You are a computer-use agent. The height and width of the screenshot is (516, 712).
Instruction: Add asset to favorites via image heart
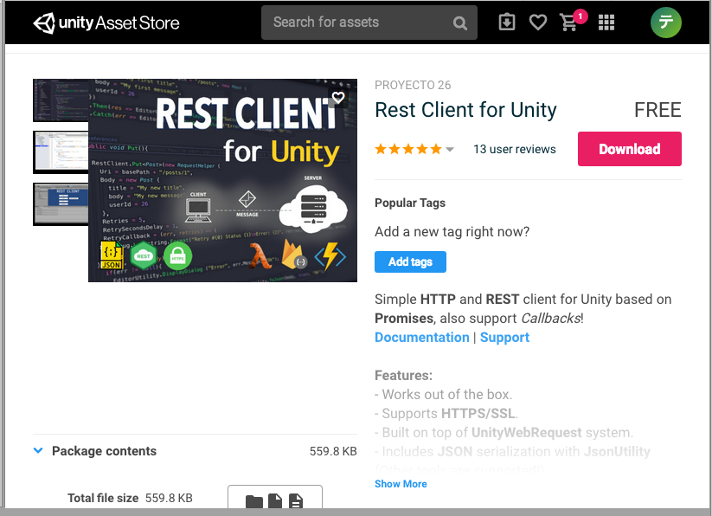click(x=338, y=97)
